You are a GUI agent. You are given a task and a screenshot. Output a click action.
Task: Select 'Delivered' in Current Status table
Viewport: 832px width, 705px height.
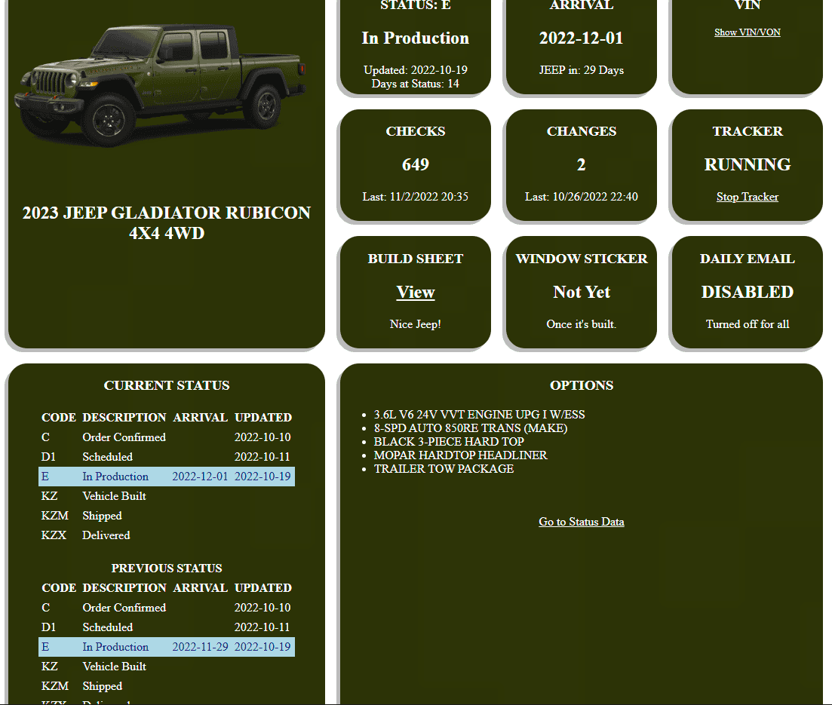pyautogui.click(x=106, y=535)
